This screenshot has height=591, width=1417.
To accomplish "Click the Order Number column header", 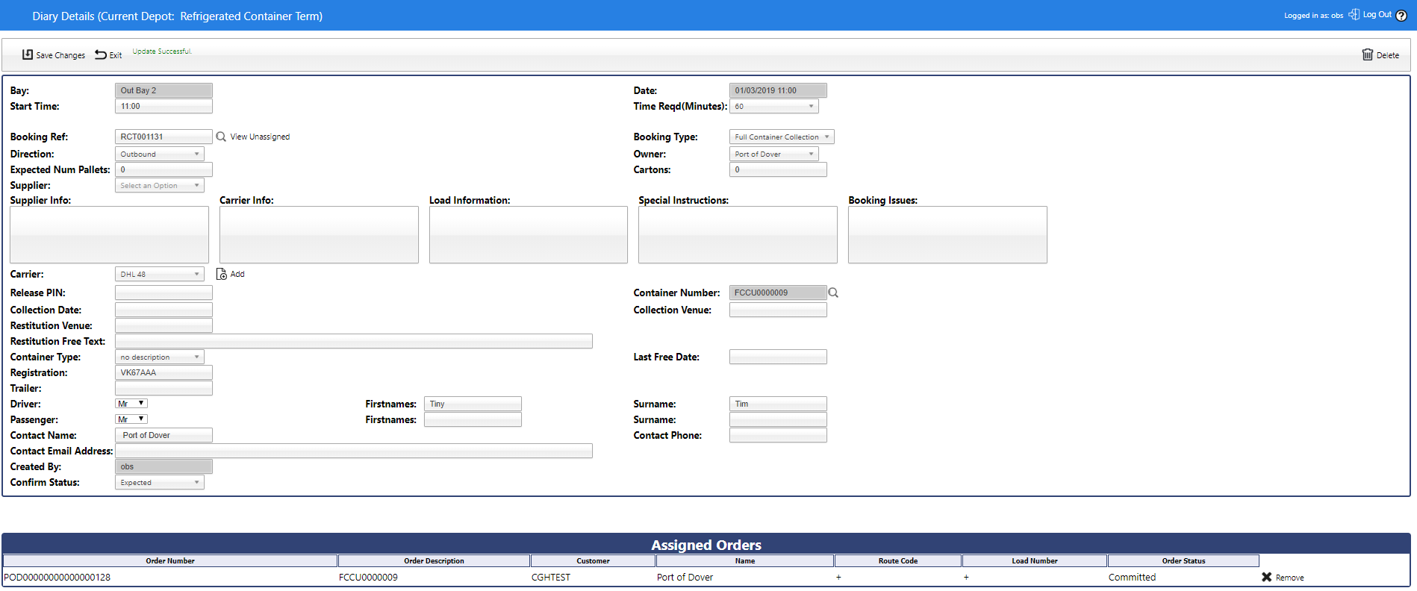I will click(170, 560).
